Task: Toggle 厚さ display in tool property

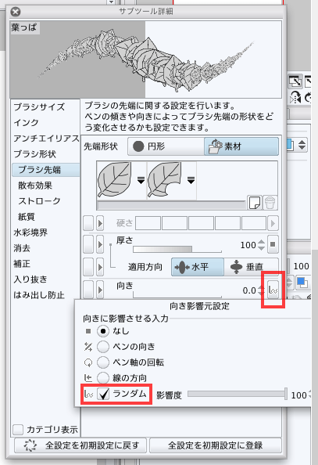Action: pyautogui.click(x=88, y=245)
